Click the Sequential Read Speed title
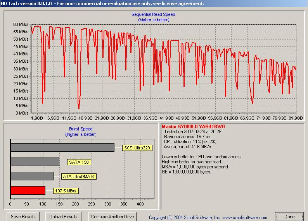This screenshot has width=308, height=221. [x=153, y=14]
